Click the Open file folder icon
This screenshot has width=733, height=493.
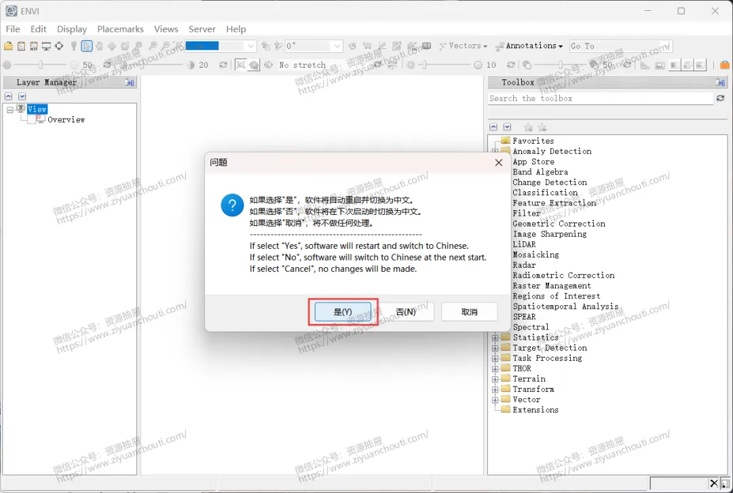(8, 46)
